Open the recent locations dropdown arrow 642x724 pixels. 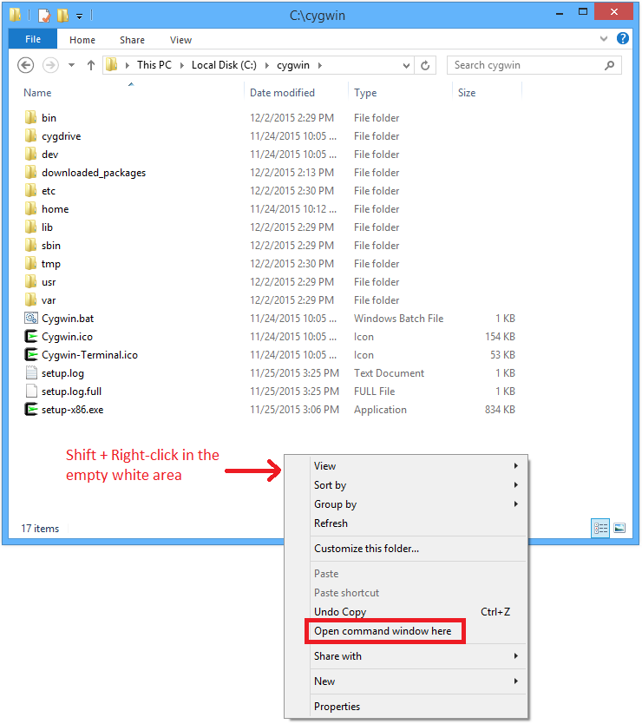click(x=71, y=65)
